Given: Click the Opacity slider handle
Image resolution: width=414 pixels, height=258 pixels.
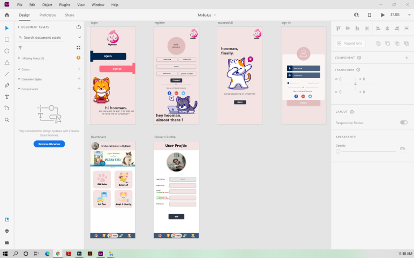Looking at the screenshot, I should tap(338, 152).
